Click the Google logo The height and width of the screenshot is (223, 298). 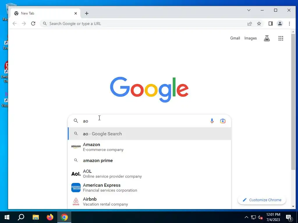pos(149,89)
